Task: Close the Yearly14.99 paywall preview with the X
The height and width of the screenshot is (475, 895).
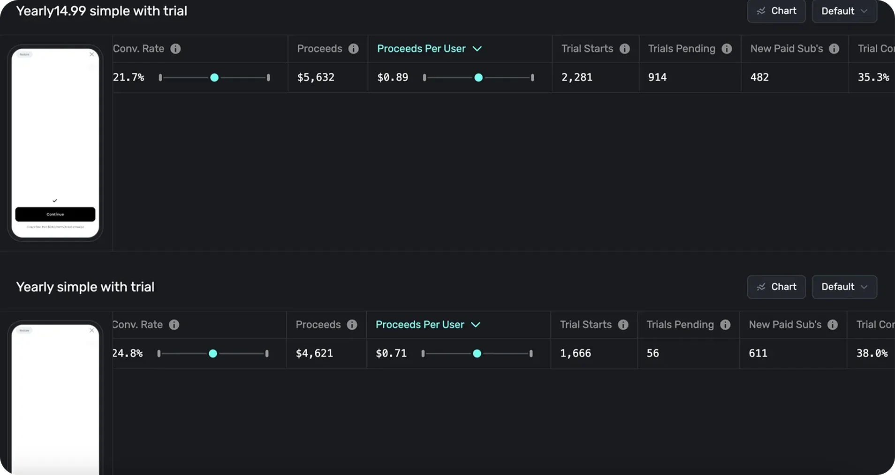Action: pyautogui.click(x=92, y=54)
